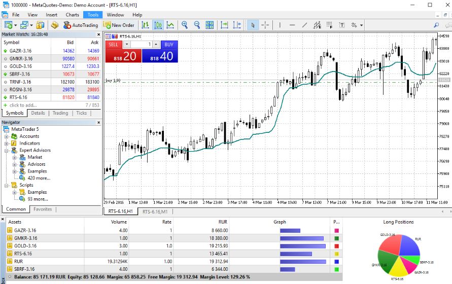Toggle the one-click trading panel icon on chart
Screen dimensions: 452x284
[108, 37]
